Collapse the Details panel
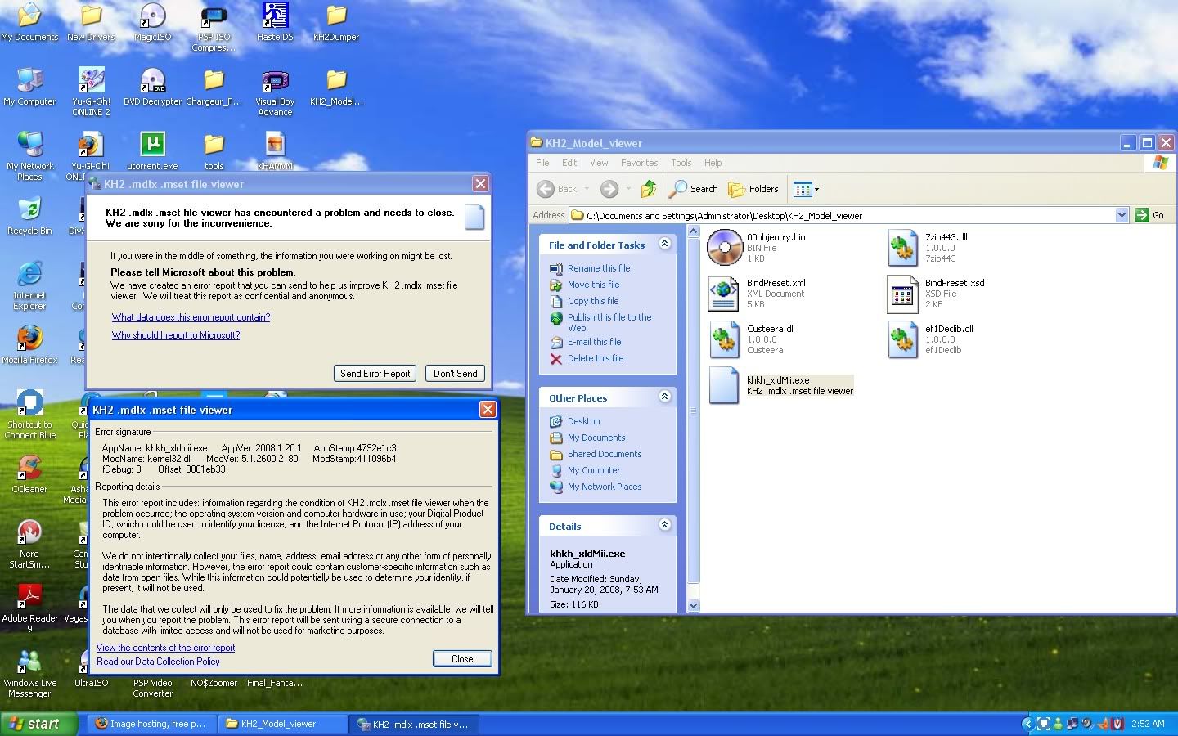The image size is (1178, 736). 664,525
